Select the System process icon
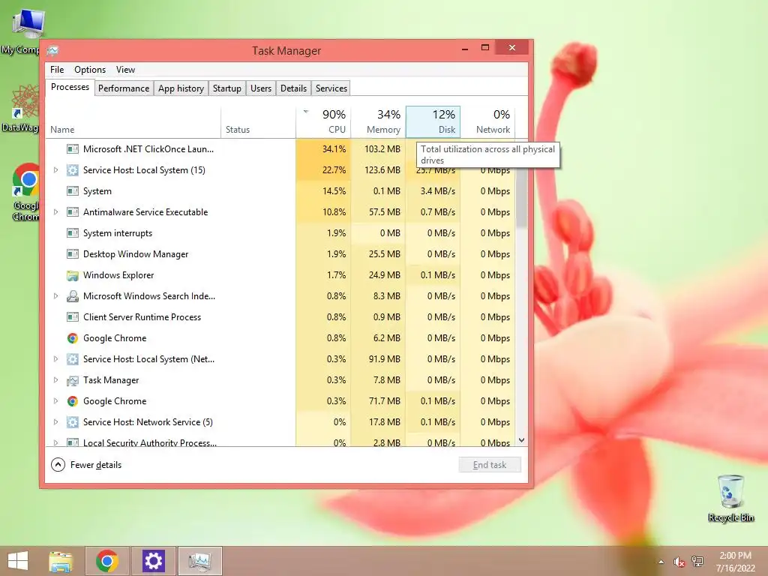This screenshot has height=576, width=768. tap(73, 191)
